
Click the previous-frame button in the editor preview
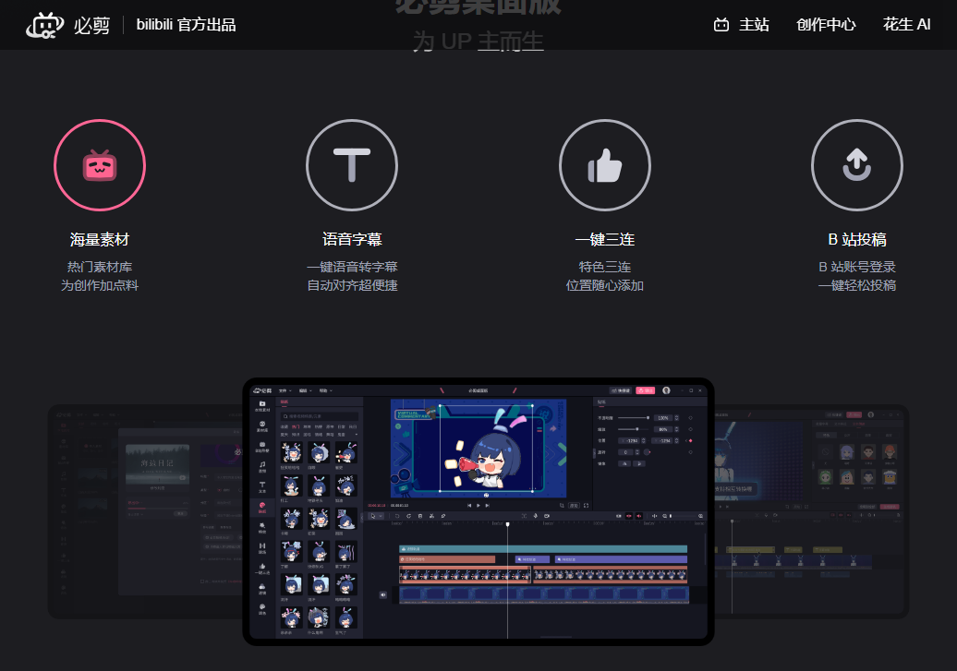[468, 505]
